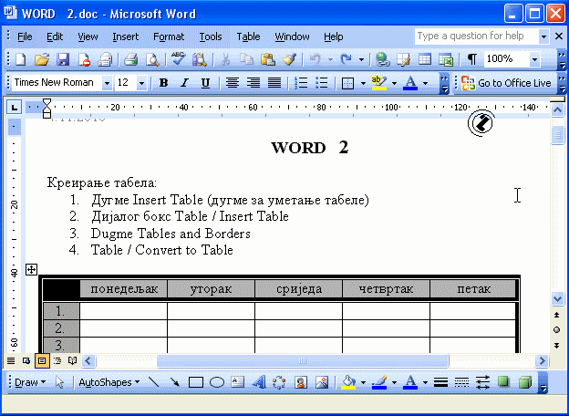Toggle numbered list formatting
This screenshot has width=569, height=416.
tap(301, 83)
